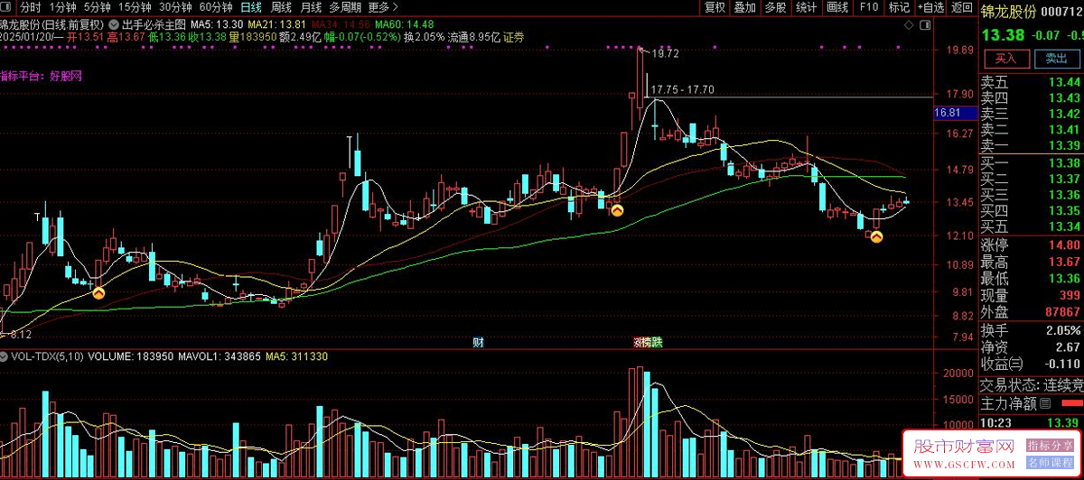
Task: Click the 卖三 price 13.42
Action: pos(1064,114)
